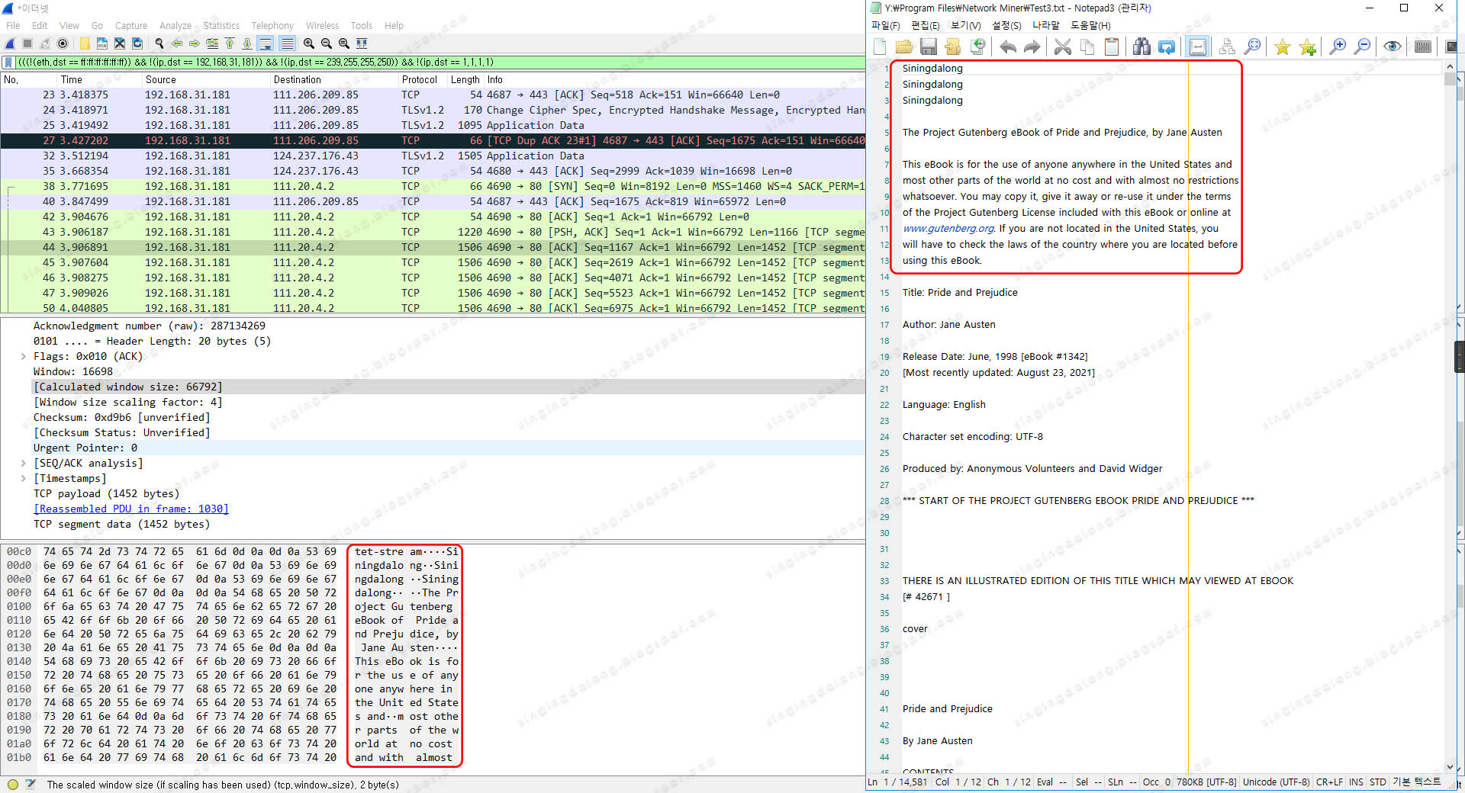Open the 설정(S) menu in Notepad3
The height and width of the screenshot is (793, 1465).
pyautogui.click(x=1006, y=25)
